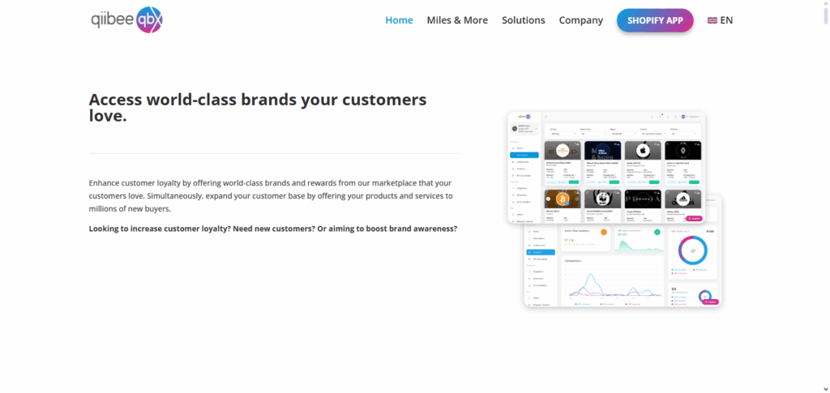Open the Solutions menu
The image size is (830, 393).
[524, 20]
